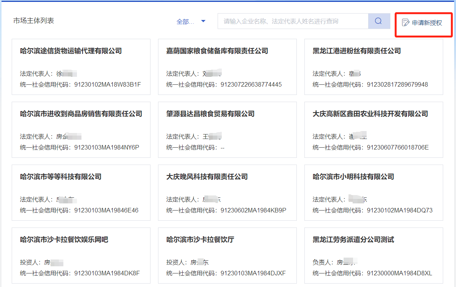
Task: Open 嘉荫国家粮食储备库有限责任公司 card
Action: [x=227, y=67]
